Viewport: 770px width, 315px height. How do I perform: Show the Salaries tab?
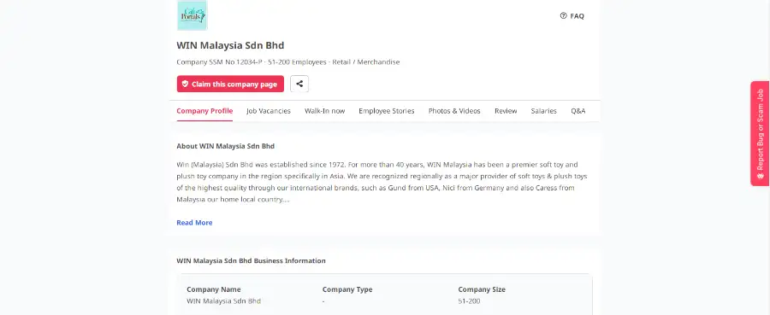[x=543, y=111]
